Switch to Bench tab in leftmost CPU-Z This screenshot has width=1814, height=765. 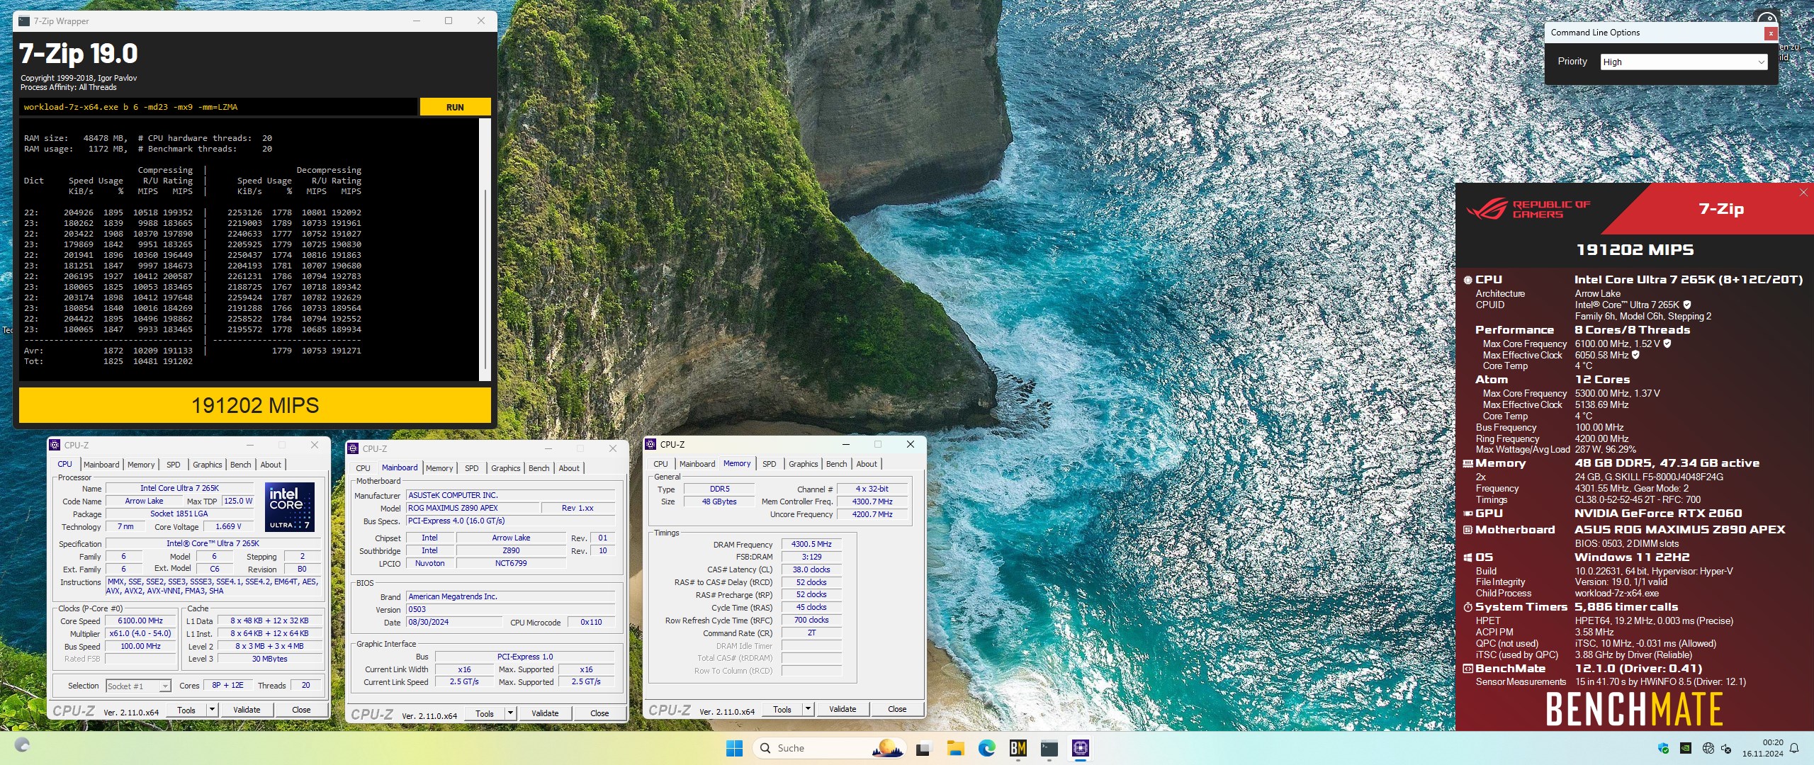click(x=241, y=465)
